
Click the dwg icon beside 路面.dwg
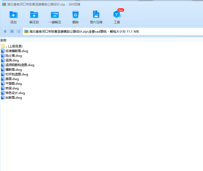tap(3, 79)
